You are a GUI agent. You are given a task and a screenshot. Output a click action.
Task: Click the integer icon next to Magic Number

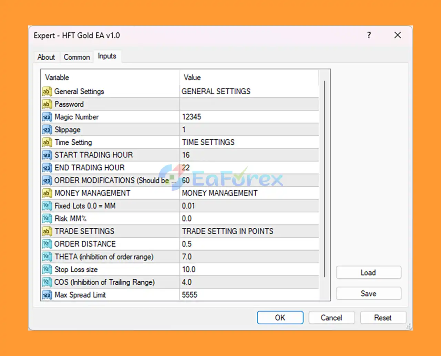point(47,117)
